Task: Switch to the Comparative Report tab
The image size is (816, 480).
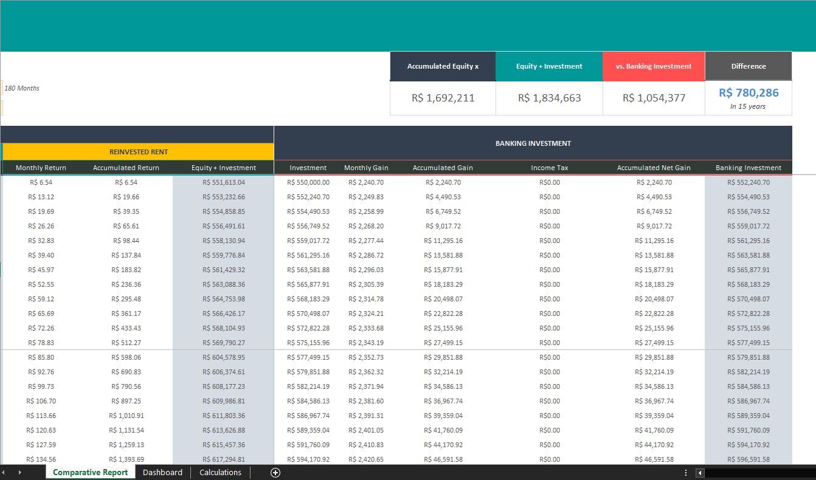Action: click(x=91, y=473)
